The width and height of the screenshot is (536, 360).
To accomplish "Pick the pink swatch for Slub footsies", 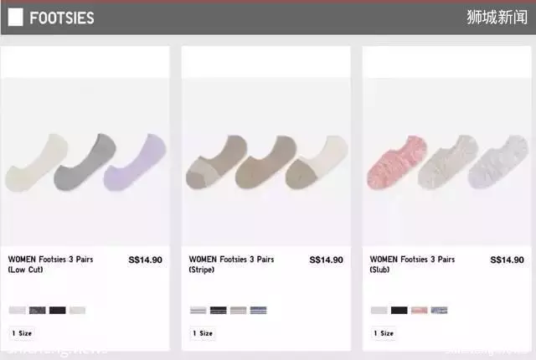I will coord(419,310).
